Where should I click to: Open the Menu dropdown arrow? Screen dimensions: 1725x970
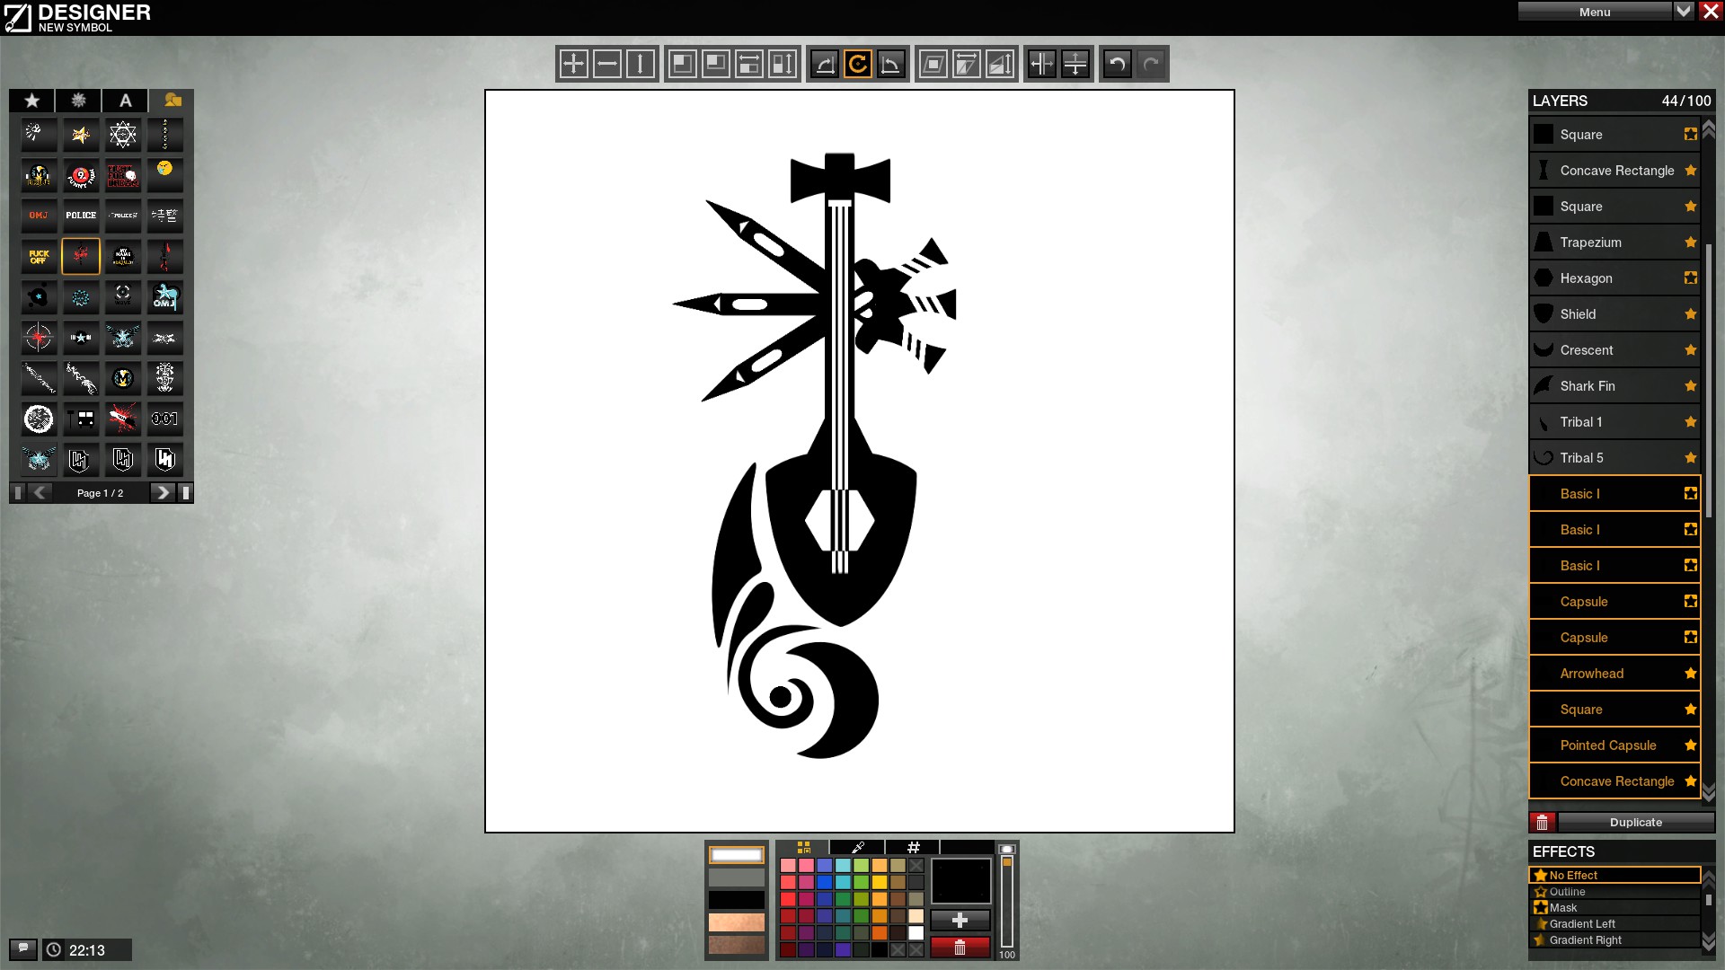coord(1683,12)
